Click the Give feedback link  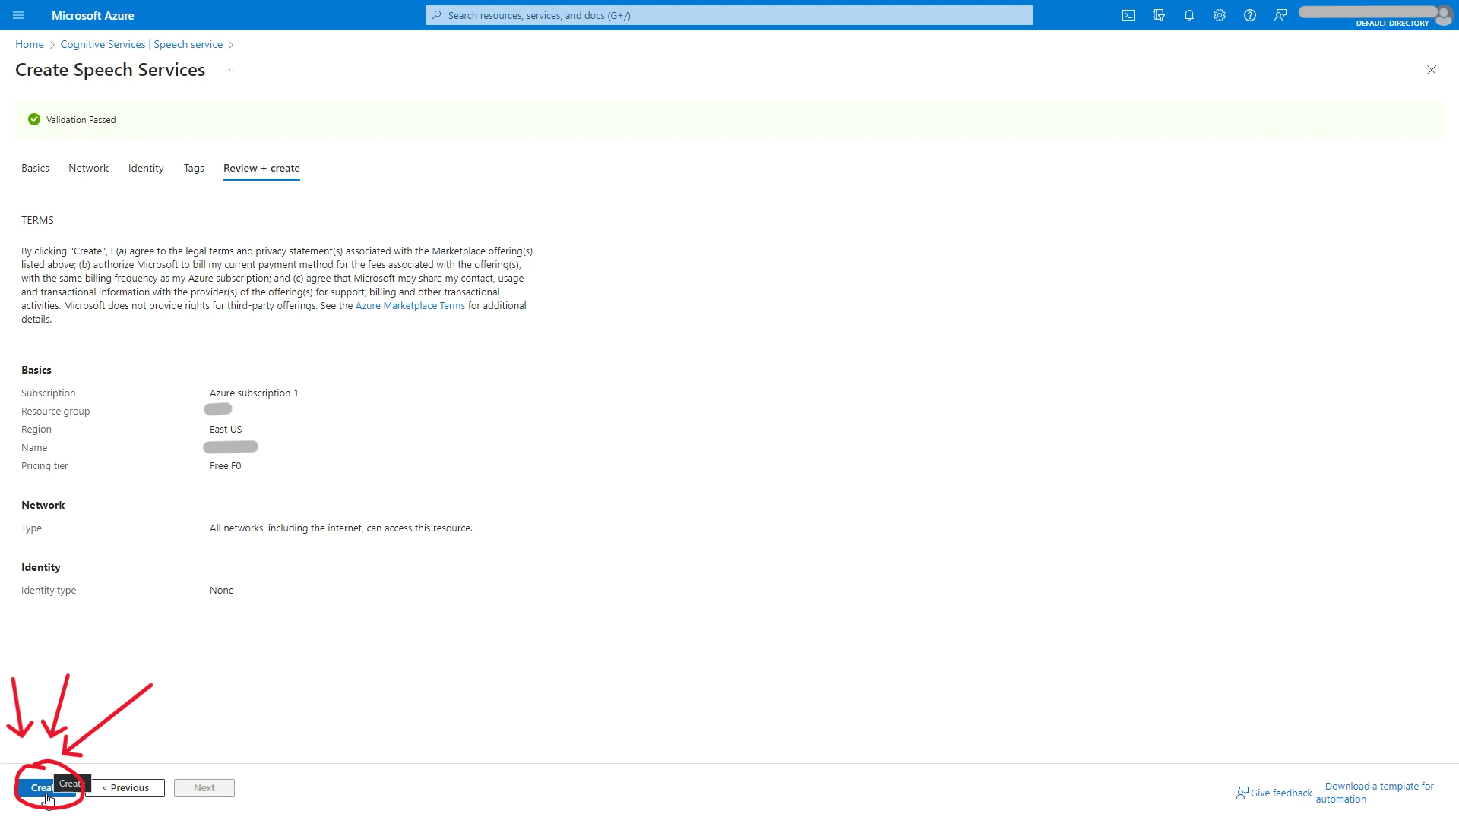pyautogui.click(x=1280, y=793)
